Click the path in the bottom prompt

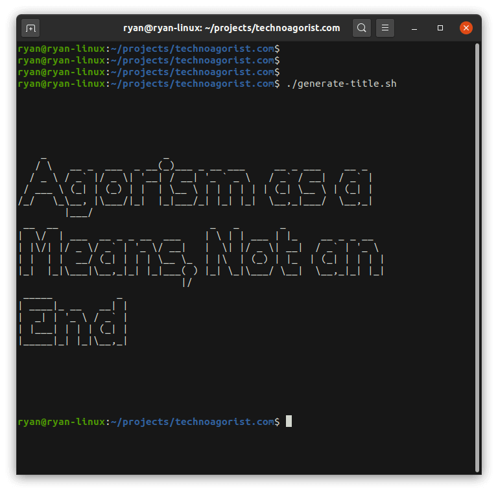coord(191,422)
